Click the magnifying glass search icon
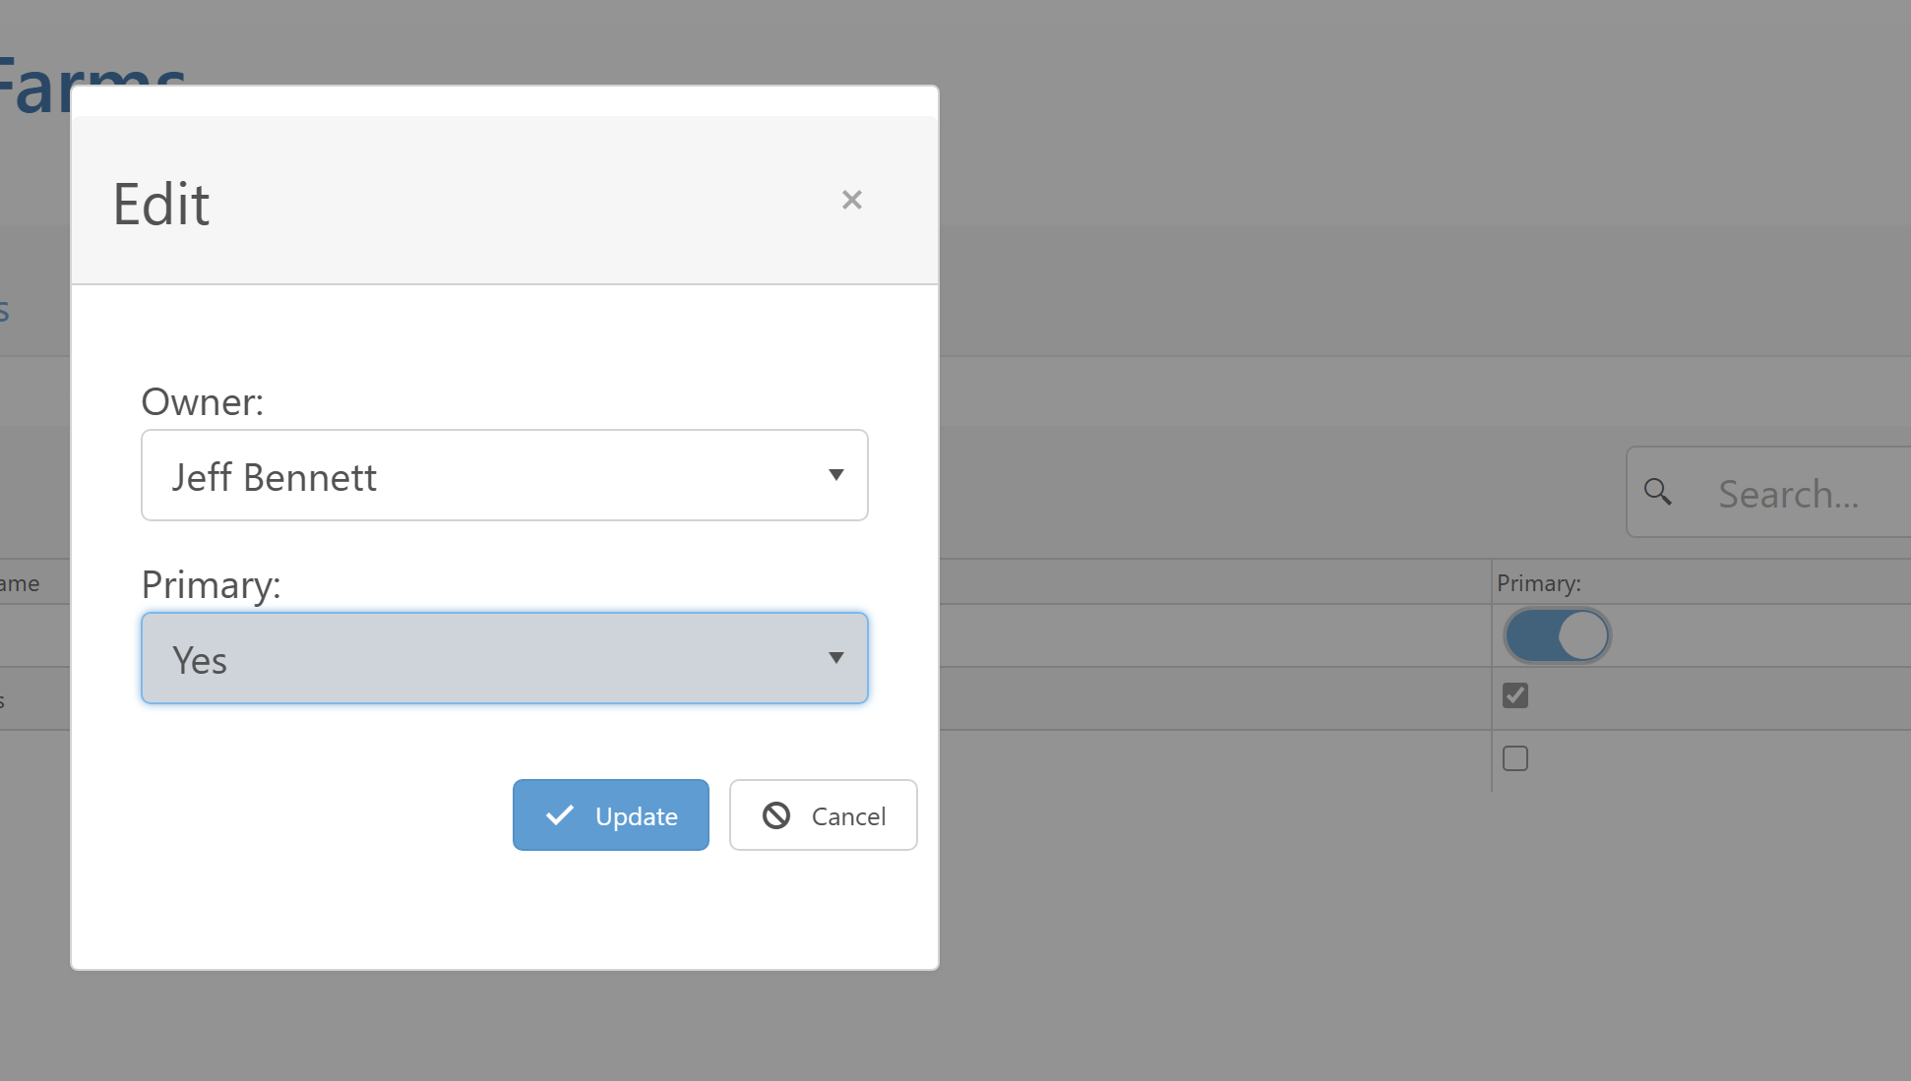The image size is (1911, 1081). (x=1658, y=492)
